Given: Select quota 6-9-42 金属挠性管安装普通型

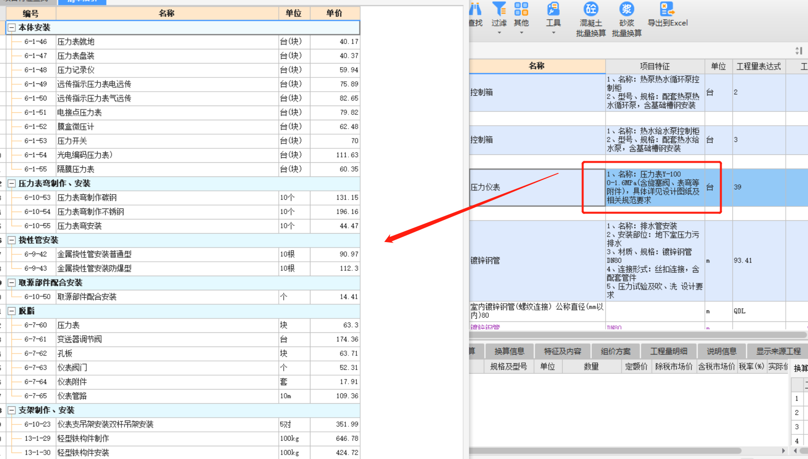Looking at the screenshot, I should coord(183,254).
